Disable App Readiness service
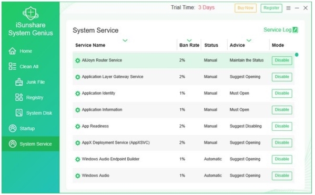315x195 pixels. pyautogui.click(x=282, y=126)
